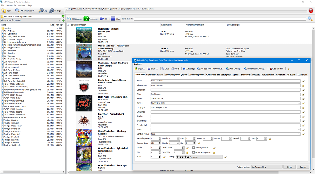Launch Advanced search from the toolbar
315x174 pixels.
point(26,11)
